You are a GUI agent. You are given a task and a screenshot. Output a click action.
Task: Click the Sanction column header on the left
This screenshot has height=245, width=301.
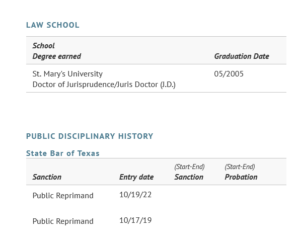point(47,177)
